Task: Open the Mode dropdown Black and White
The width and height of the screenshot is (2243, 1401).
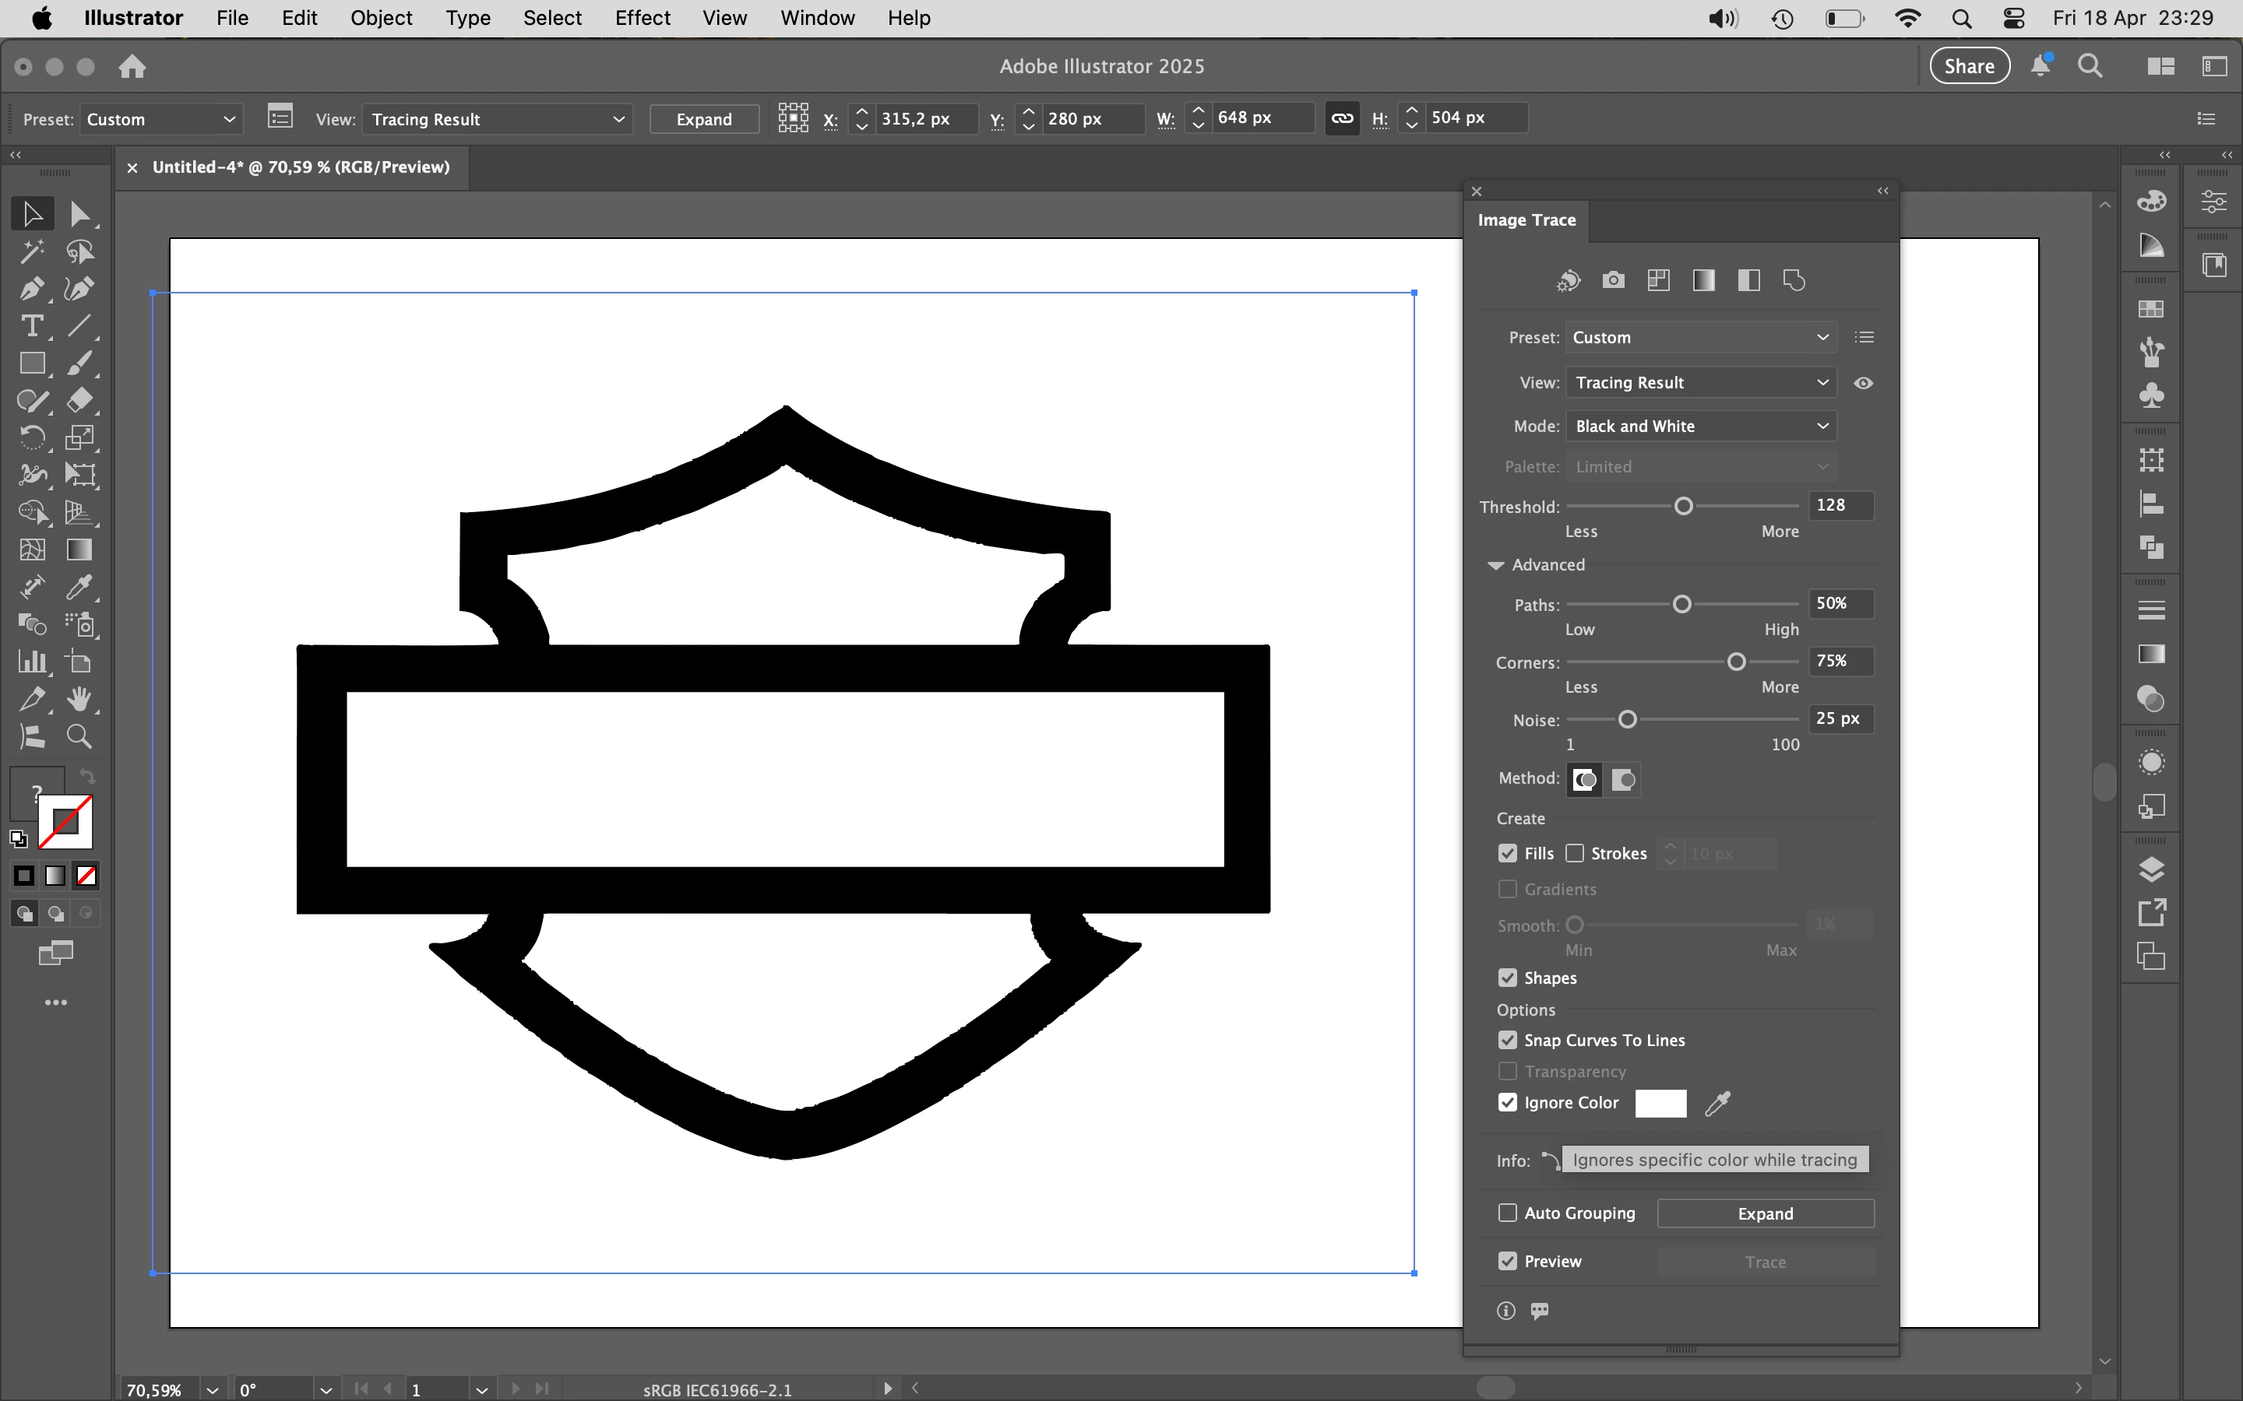Action: [x=1701, y=427]
